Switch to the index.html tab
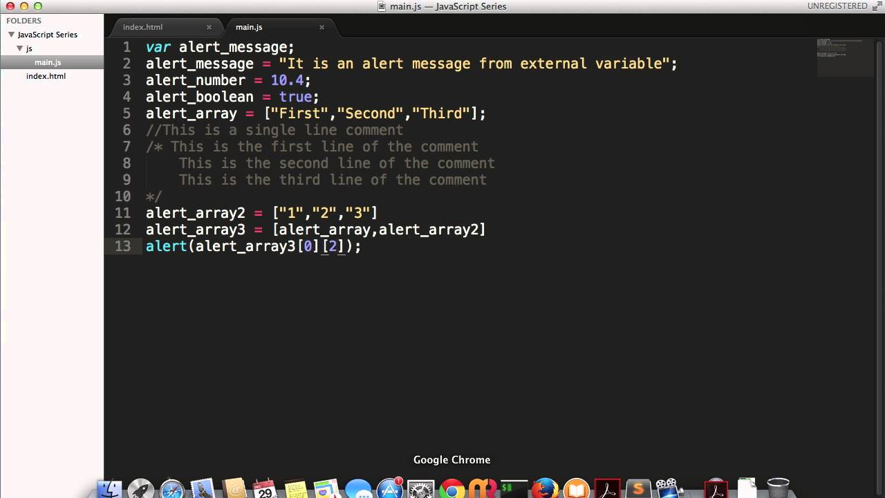This screenshot has height=498, width=885. click(143, 27)
